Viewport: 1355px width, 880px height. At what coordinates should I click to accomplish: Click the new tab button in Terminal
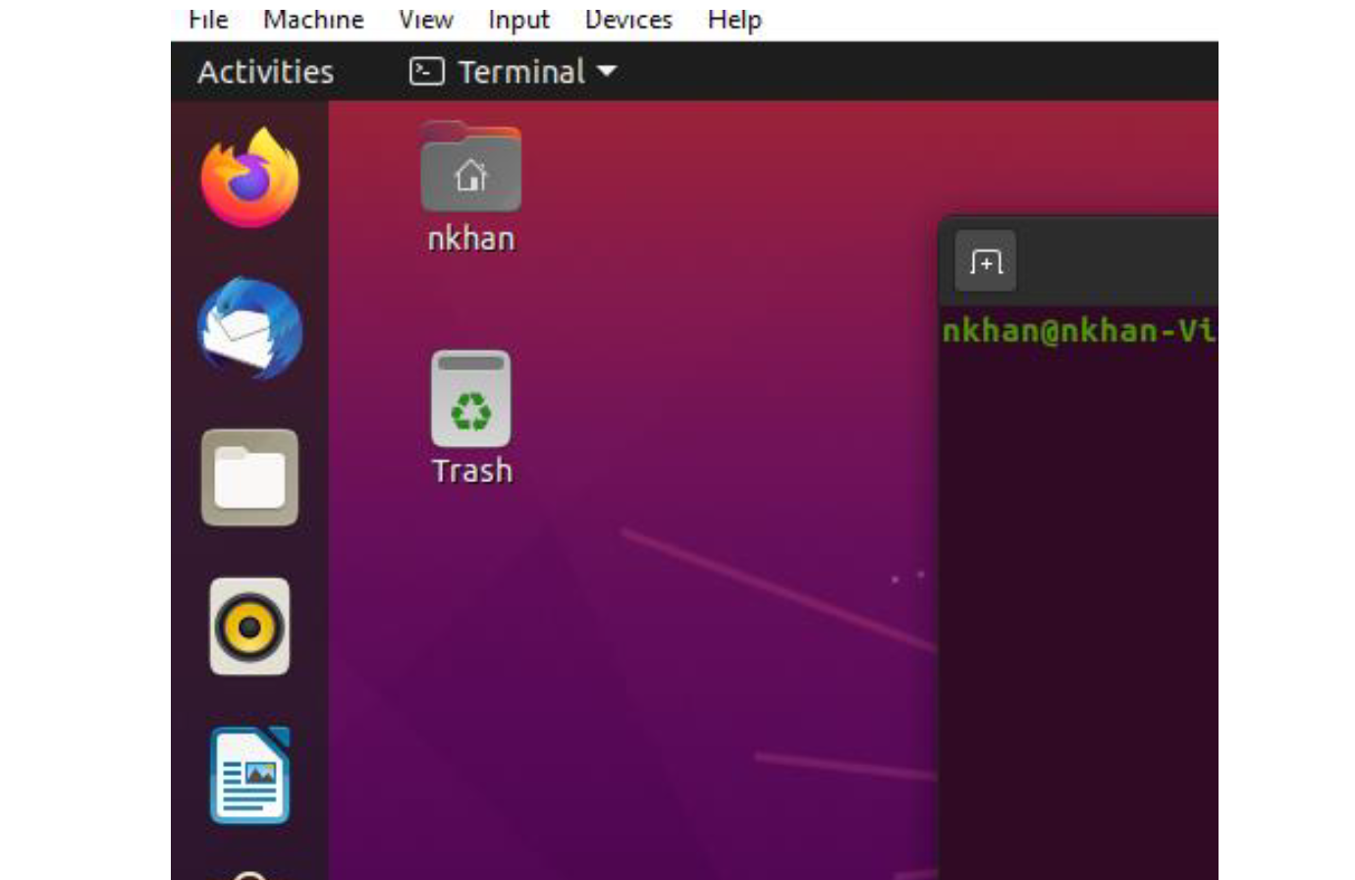click(x=986, y=261)
